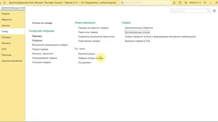Clear the section search field
Screen dimensions: 218x122
click(x=209, y=11)
